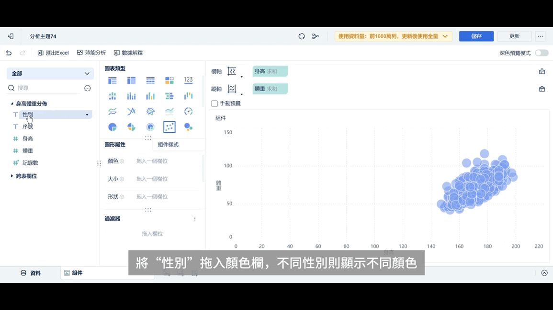Select the stacked column chart type
The width and height of the screenshot is (553, 310).
132,96
